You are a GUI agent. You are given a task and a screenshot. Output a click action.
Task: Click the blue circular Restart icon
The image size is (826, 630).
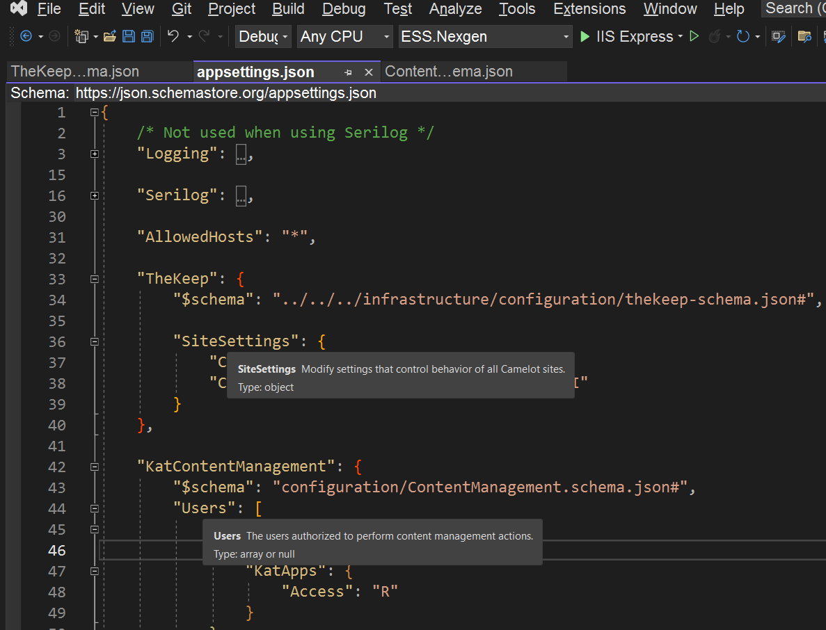click(x=742, y=36)
